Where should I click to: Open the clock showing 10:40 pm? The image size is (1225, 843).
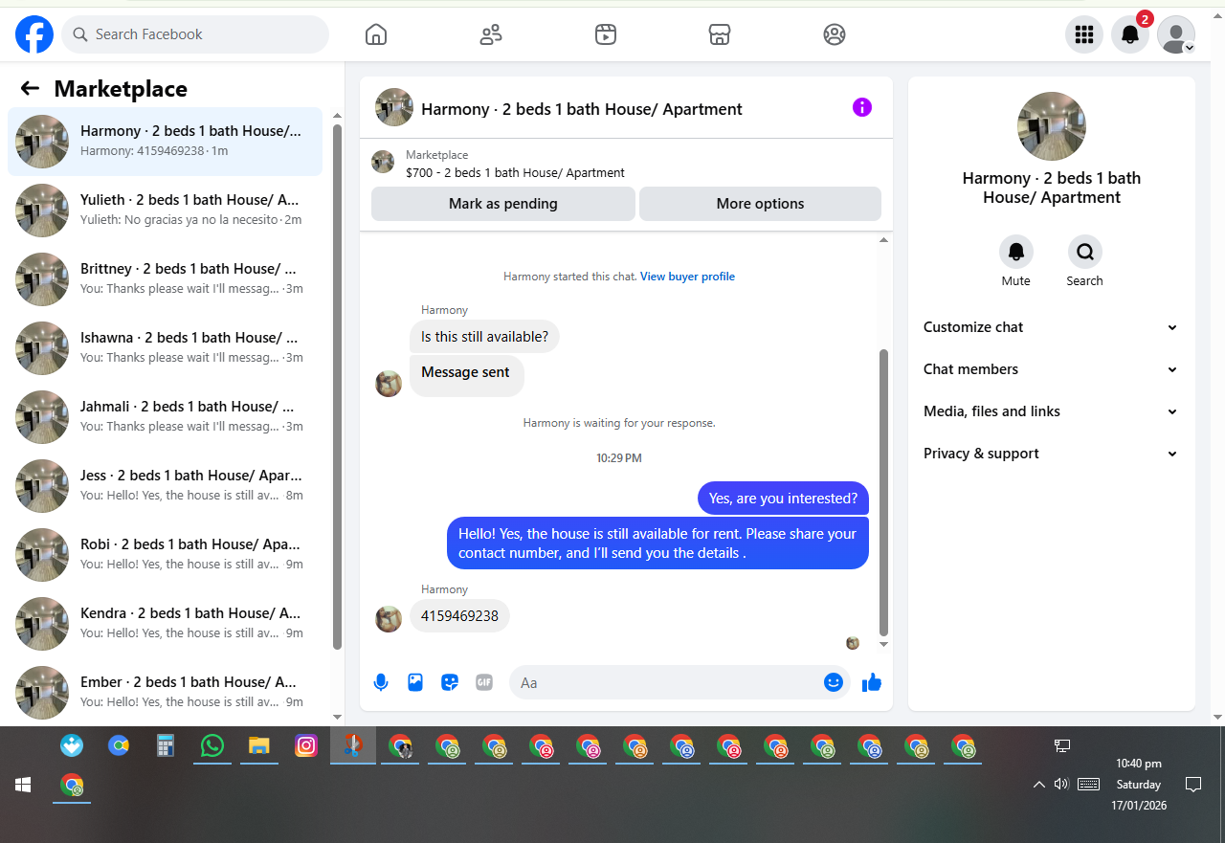[1139, 785]
